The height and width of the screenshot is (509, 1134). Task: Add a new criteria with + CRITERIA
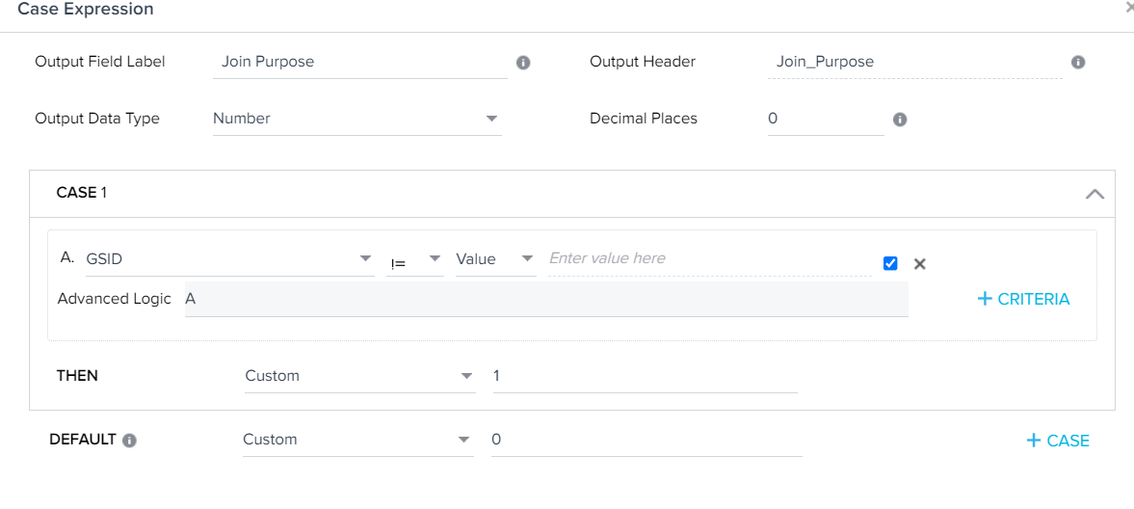pos(1023,299)
